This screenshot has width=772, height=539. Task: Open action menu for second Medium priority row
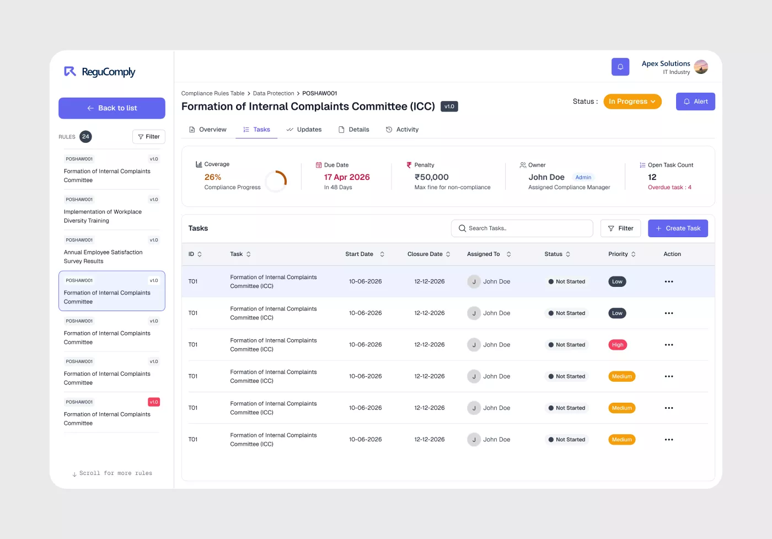point(669,408)
